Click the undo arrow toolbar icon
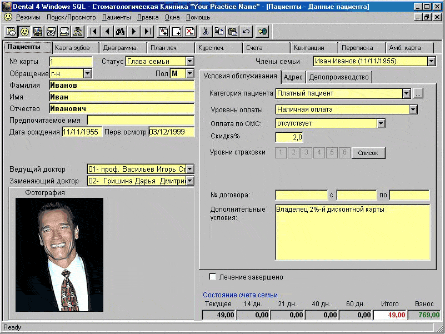This screenshot has height=334, width=445. pyautogui.click(x=246, y=31)
